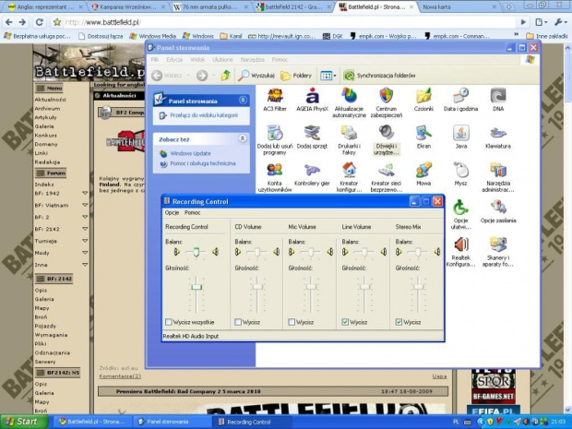This screenshot has height=429, width=572.
Task: Click Mic Volume balance slider handle
Action: coord(311,252)
